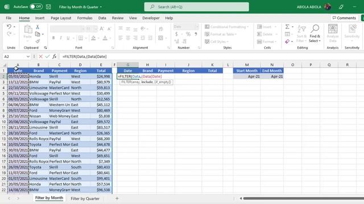Add a new sheet with plus icon

pos(117,198)
